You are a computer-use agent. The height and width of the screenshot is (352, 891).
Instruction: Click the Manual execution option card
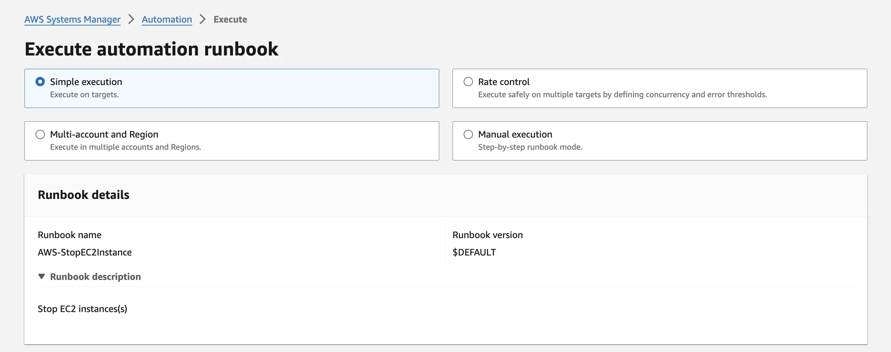[x=659, y=141]
